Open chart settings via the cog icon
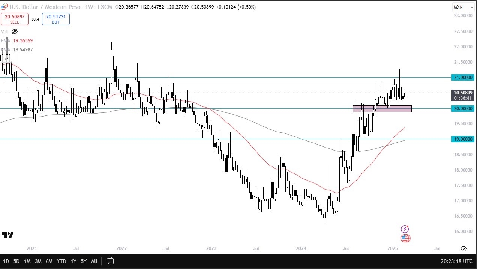Image resolution: width=477 pixels, height=269 pixels. [464, 248]
